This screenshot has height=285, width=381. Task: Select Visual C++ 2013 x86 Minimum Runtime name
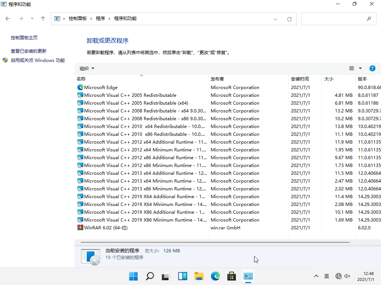tap(145, 189)
